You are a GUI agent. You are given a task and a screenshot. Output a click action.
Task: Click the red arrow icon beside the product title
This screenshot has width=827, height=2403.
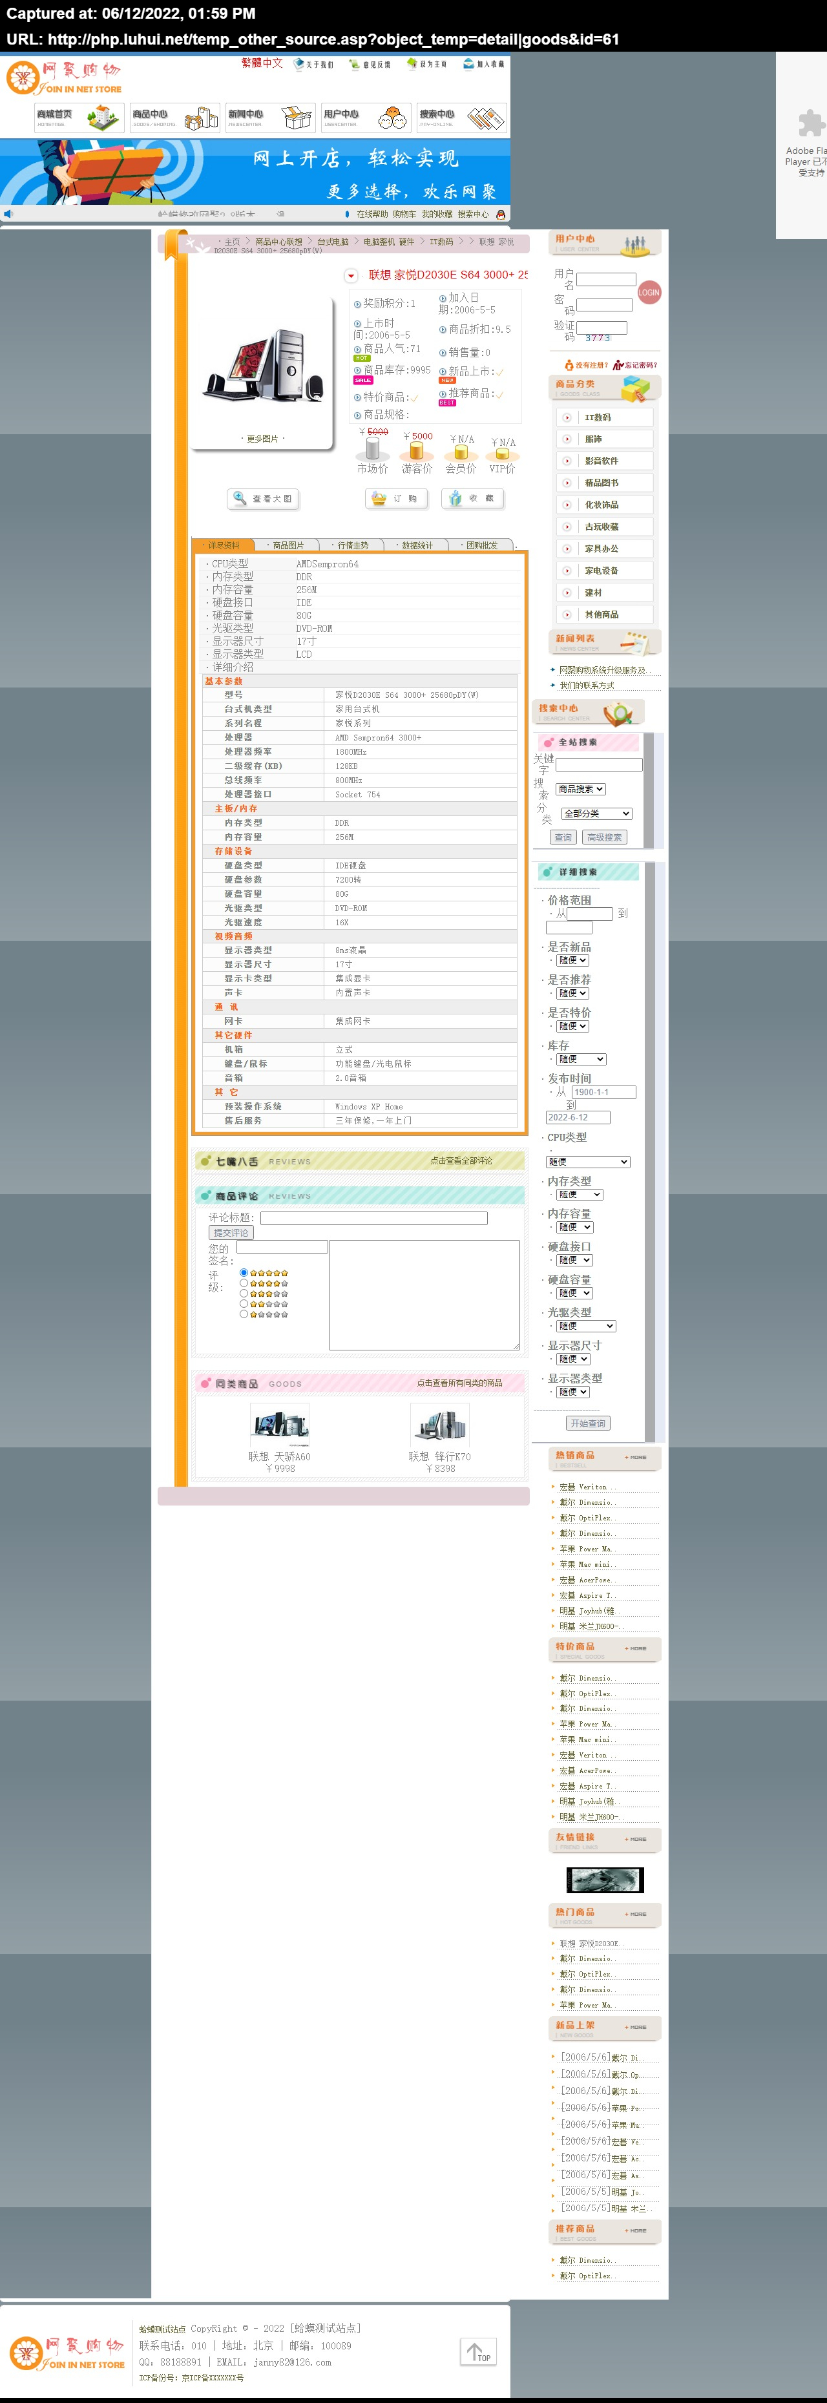(x=351, y=275)
